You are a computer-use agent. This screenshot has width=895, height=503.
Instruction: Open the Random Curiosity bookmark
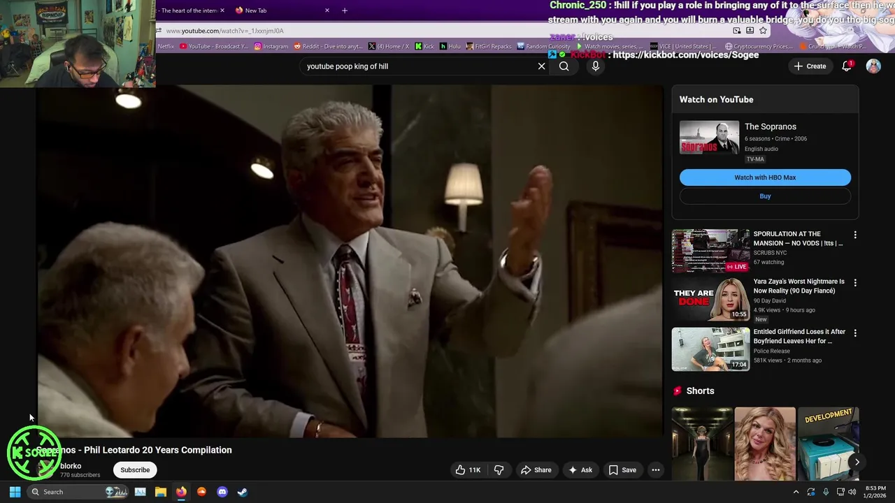pos(543,46)
